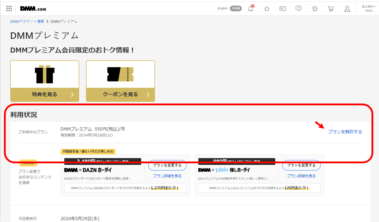Open DMMアカウント情報 breadcrumb link
The height and width of the screenshot is (222, 379).
tap(27, 21)
